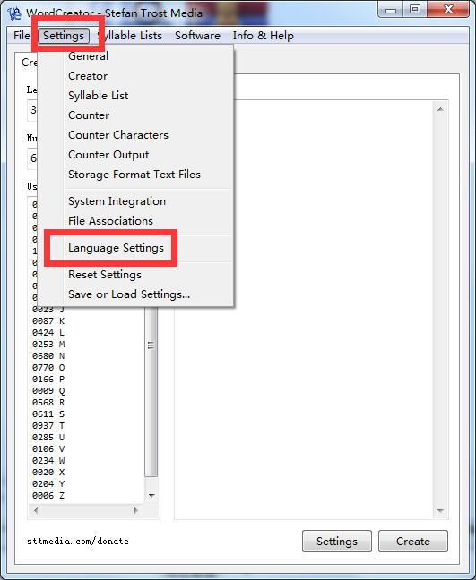Open the sttmedia.com/donate link
Image resolution: width=476 pixels, height=580 pixels.
click(x=78, y=542)
